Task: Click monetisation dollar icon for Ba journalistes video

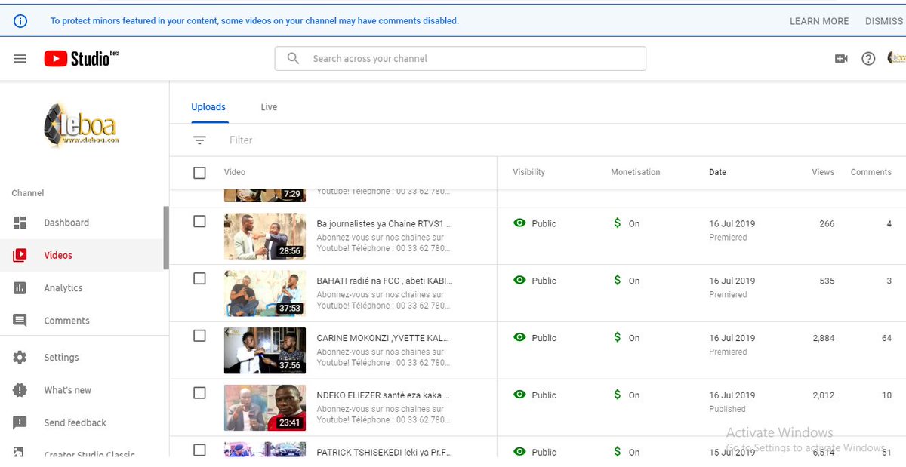Action: tap(617, 223)
